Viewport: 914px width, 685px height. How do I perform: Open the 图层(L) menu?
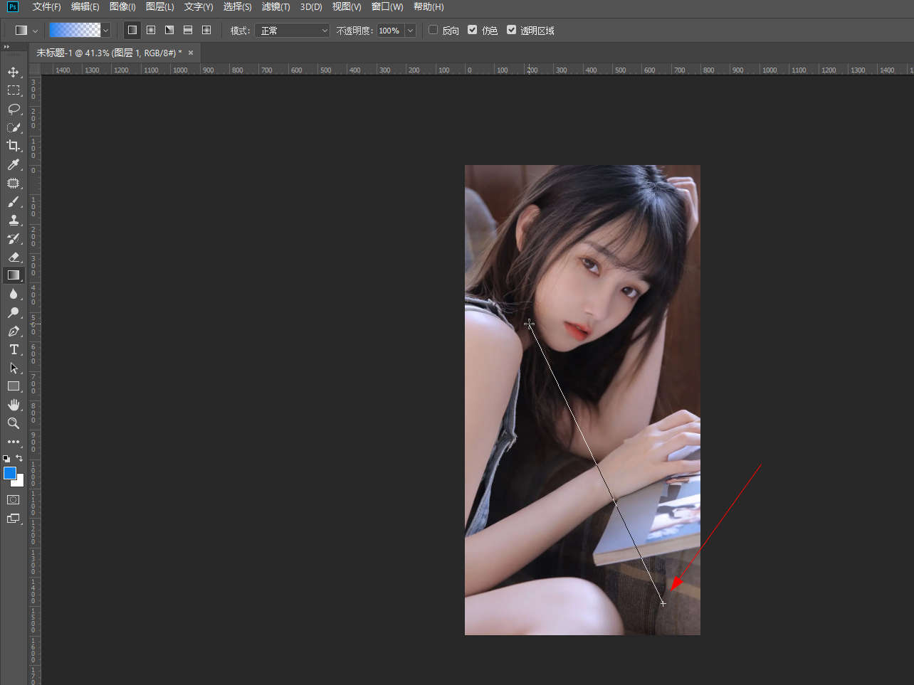159,6
